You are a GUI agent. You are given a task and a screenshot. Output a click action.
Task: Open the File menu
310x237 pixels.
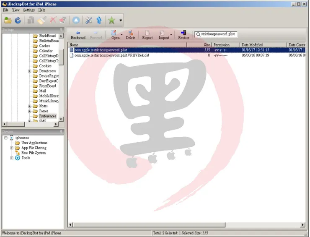point(5,10)
